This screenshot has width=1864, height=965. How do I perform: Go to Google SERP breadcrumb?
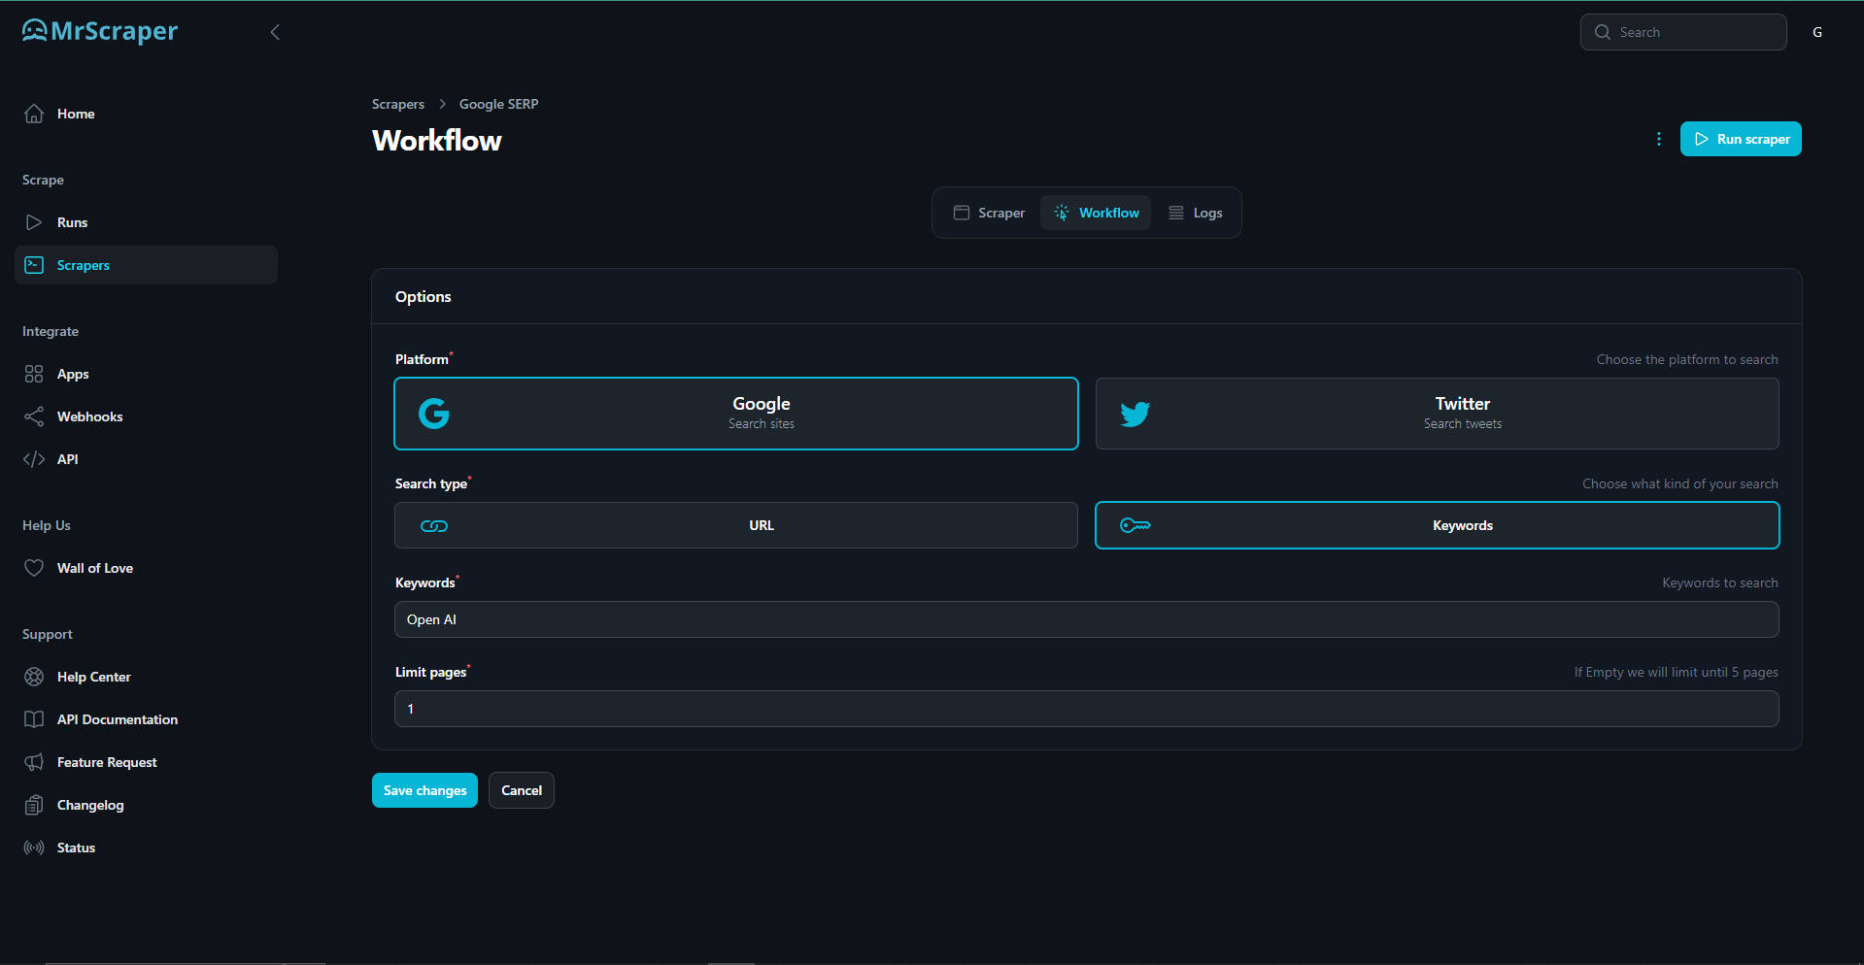click(x=498, y=104)
